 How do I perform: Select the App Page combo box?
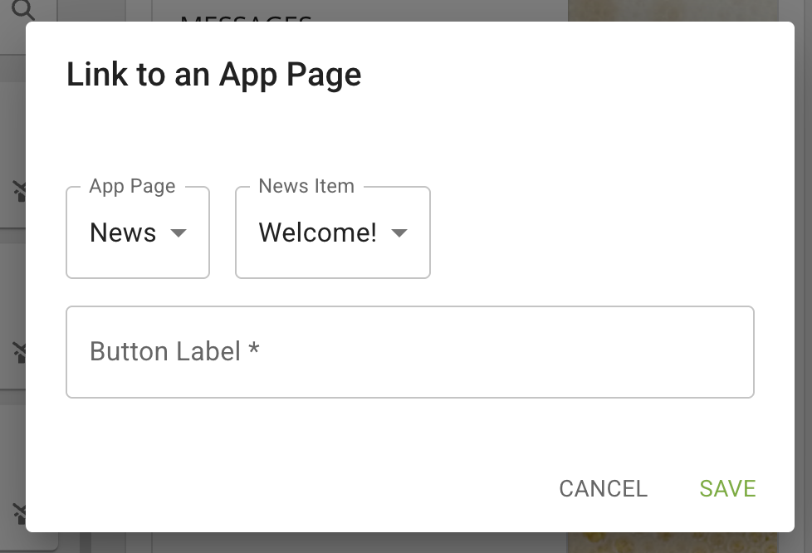click(138, 232)
